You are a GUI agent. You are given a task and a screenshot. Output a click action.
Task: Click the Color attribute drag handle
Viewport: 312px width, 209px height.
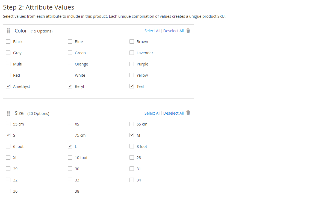(8, 31)
